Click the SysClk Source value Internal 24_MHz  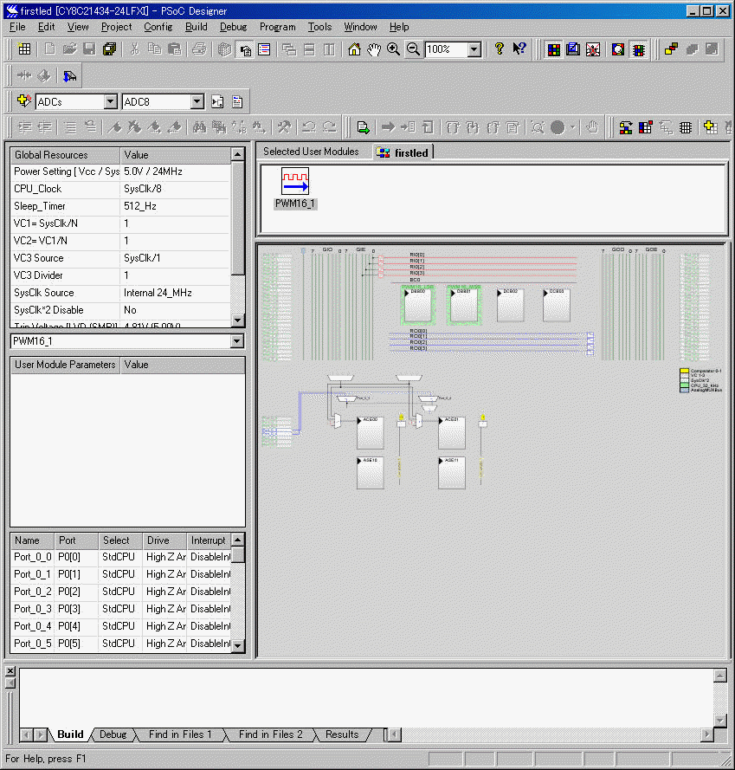pos(158,293)
